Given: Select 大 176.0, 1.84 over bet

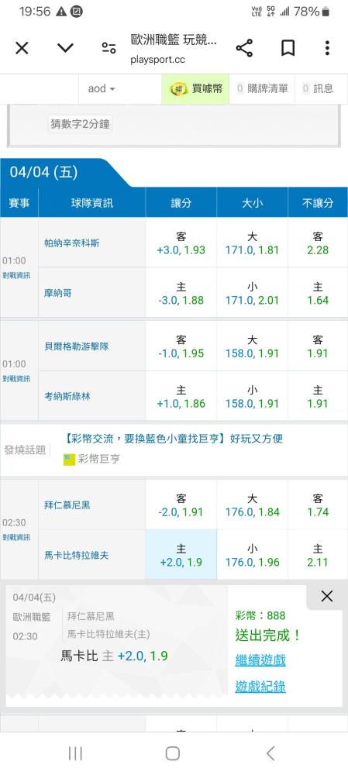Looking at the screenshot, I should click(x=252, y=505).
